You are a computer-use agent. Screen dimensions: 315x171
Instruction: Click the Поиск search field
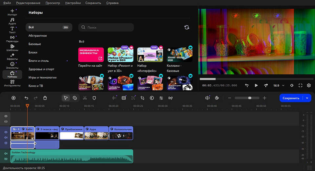[x=106, y=27]
